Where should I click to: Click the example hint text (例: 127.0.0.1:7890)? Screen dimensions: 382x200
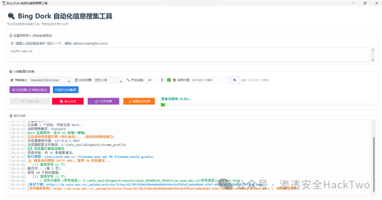[x=255, y=80]
